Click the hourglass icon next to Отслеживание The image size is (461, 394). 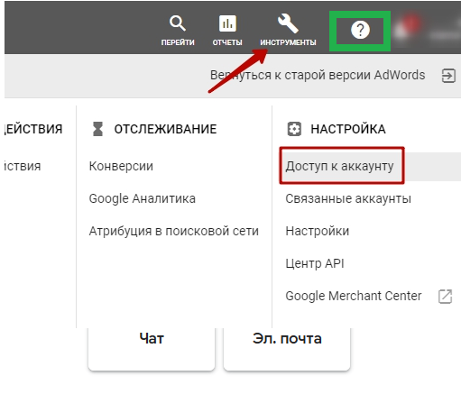97,129
